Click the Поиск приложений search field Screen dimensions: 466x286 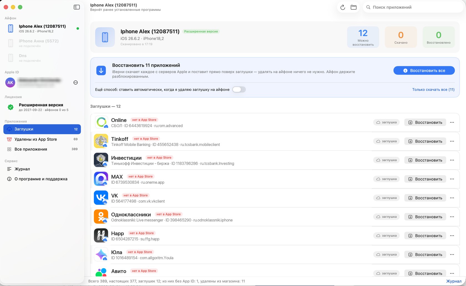point(413,7)
